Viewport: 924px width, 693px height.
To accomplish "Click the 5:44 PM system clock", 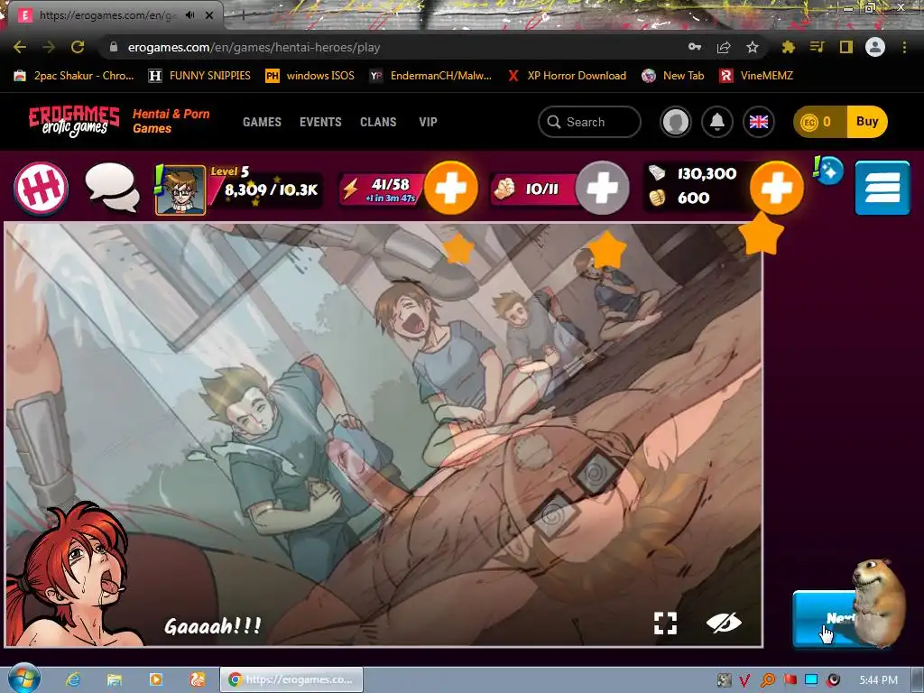I will click(879, 680).
